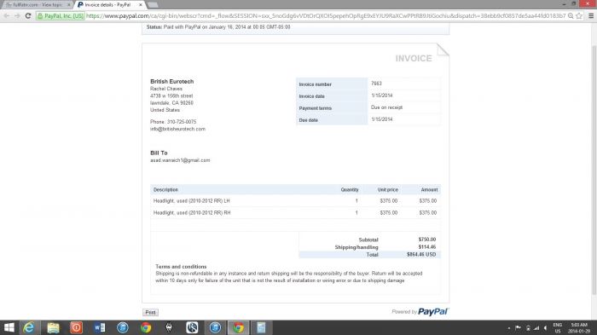
Task: Switch to the FullFatrr.com View topic tab
Action: [37, 4]
